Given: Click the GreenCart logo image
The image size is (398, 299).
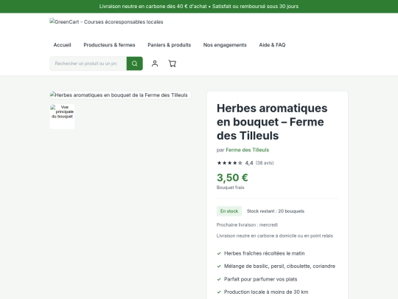Looking at the screenshot, I should click(106, 22).
